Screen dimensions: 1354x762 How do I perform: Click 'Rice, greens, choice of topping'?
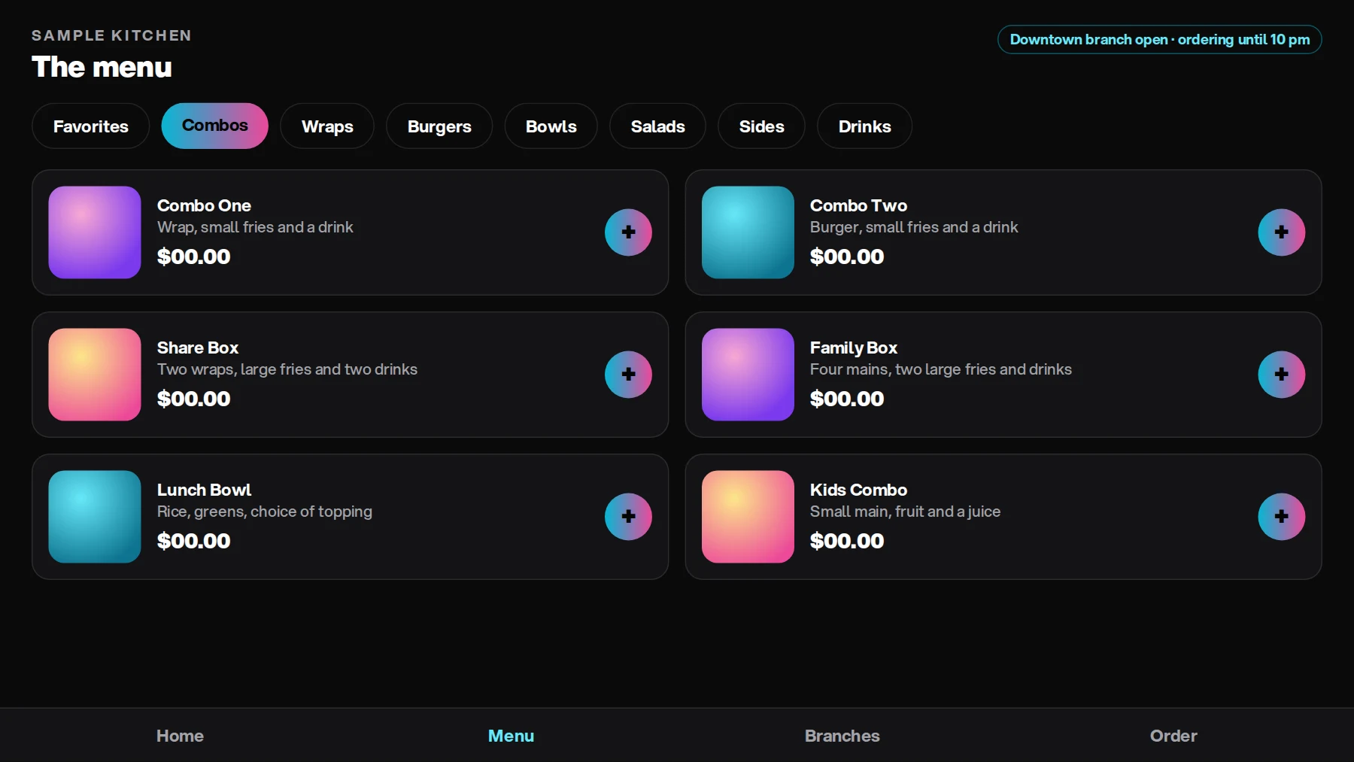point(265,512)
